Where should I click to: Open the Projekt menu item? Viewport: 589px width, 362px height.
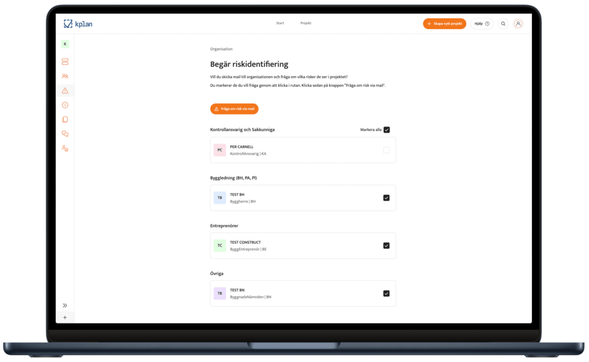pyautogui.click(x=305, y=24)
